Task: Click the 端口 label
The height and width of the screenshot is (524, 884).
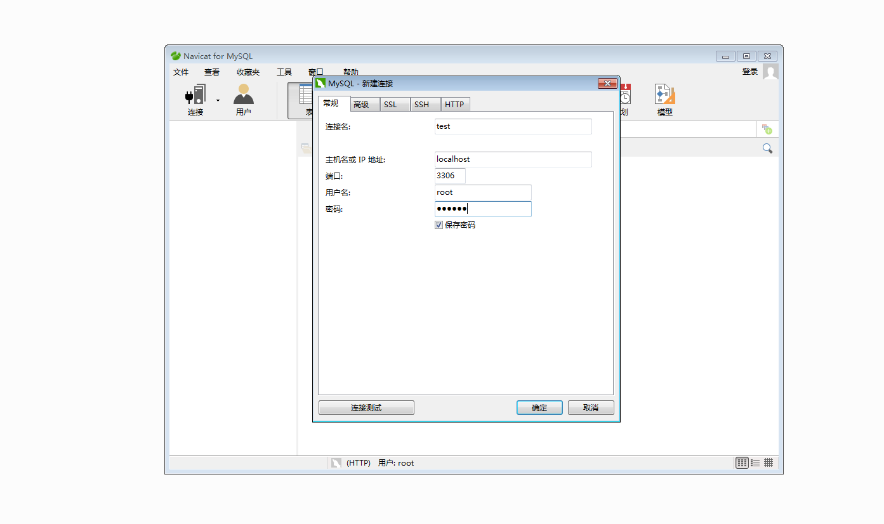Action: 334,176
